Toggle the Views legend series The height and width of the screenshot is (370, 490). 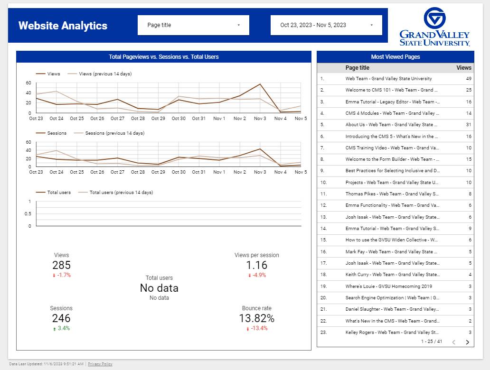pos(48,74)
